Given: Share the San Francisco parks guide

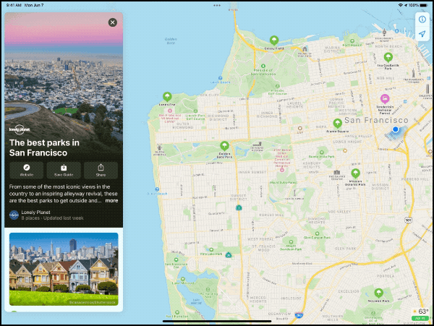Looking at the screenshot, I should coord(101,170).
